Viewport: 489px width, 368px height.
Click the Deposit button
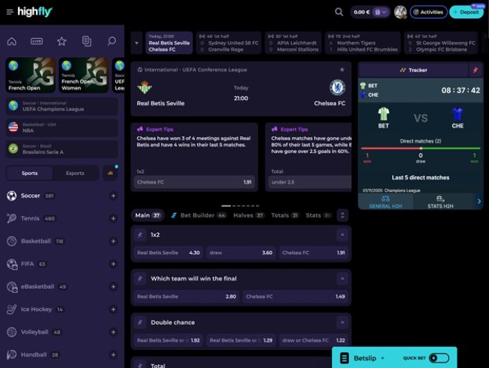(467, 12)
